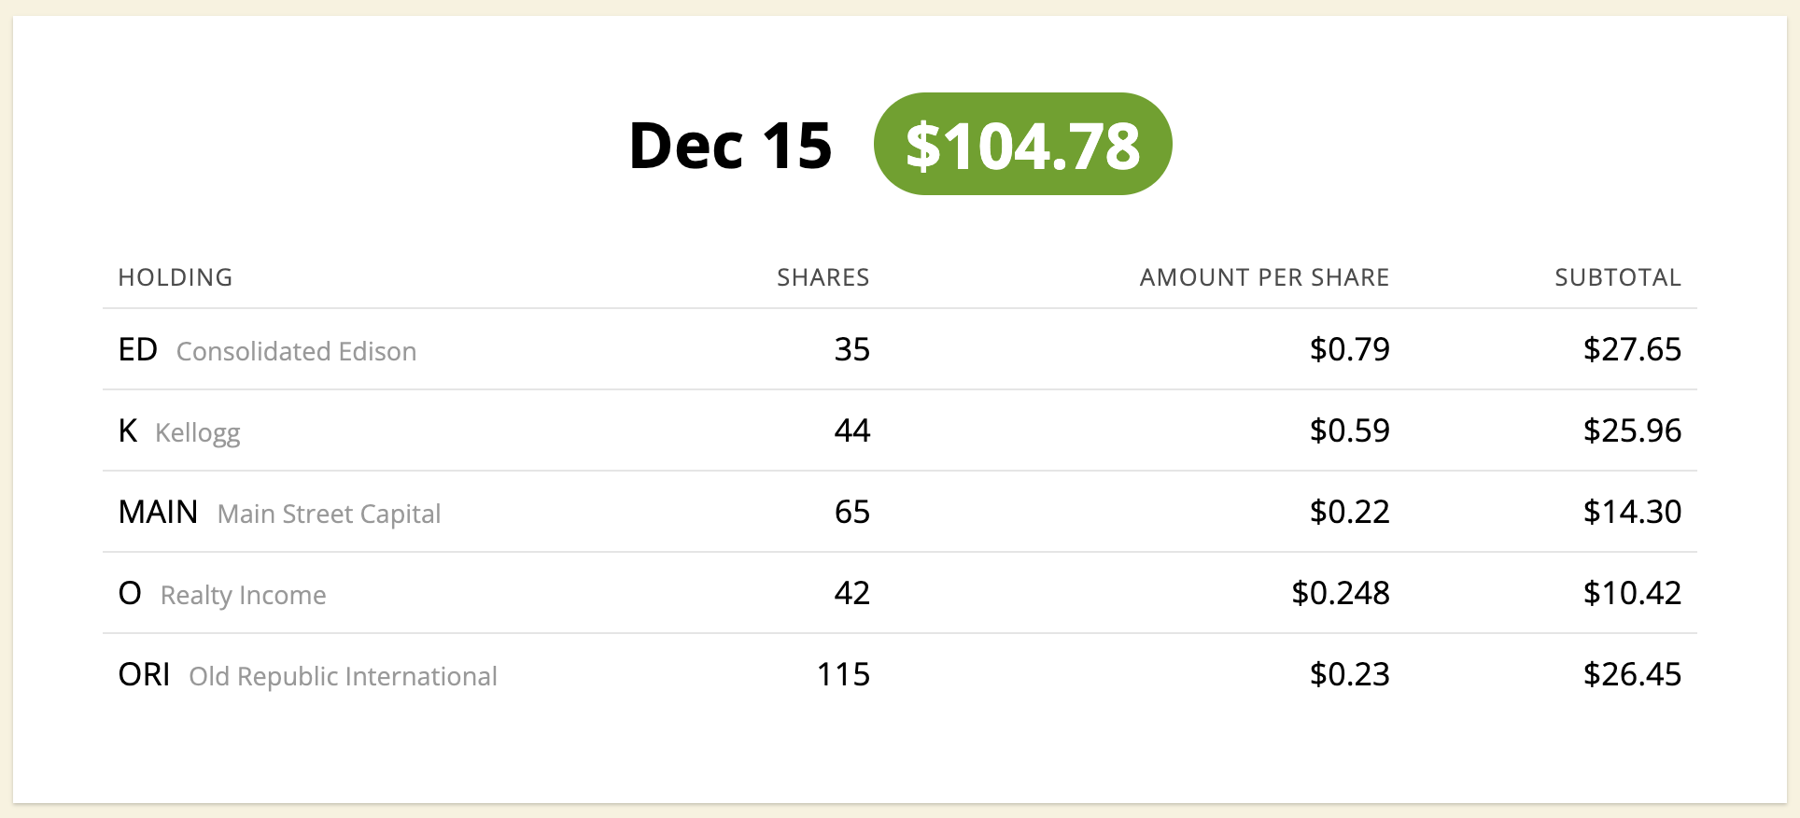Image resolution: width=1800 pixels, height=818 pixels.
Task: Click the $0.248 amount per share value
Action: 1341,593
